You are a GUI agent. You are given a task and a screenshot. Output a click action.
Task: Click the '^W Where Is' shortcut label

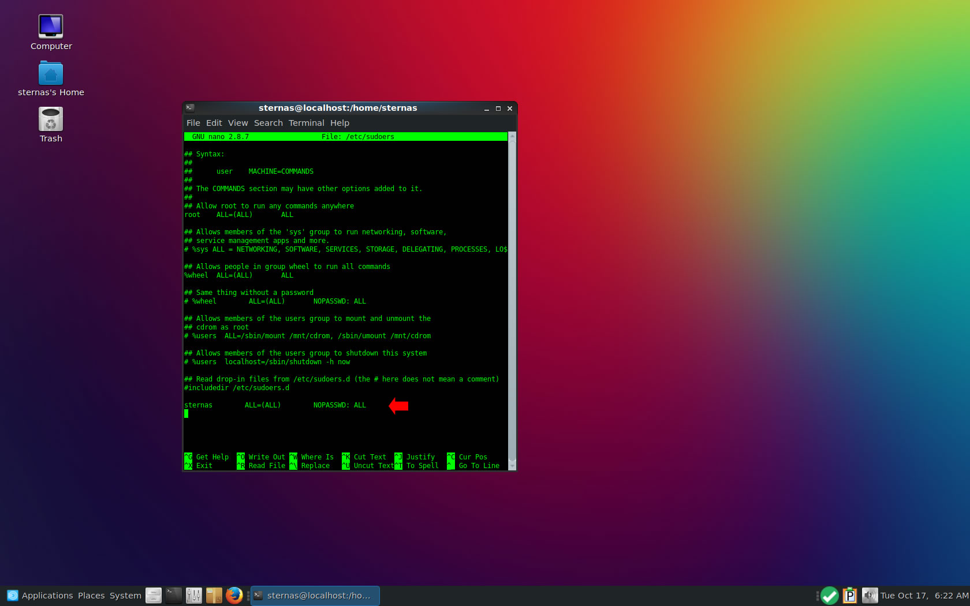coord(311,457)
